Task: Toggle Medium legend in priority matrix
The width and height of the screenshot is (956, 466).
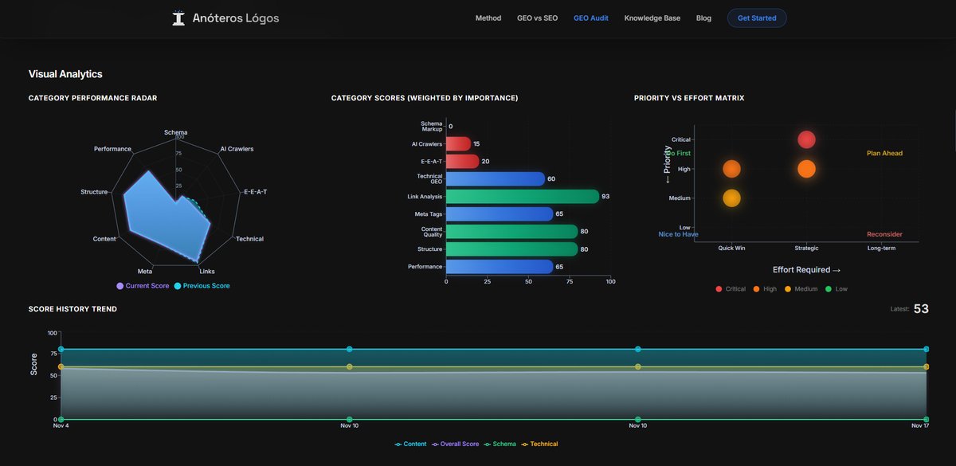Action: (802, 289)
